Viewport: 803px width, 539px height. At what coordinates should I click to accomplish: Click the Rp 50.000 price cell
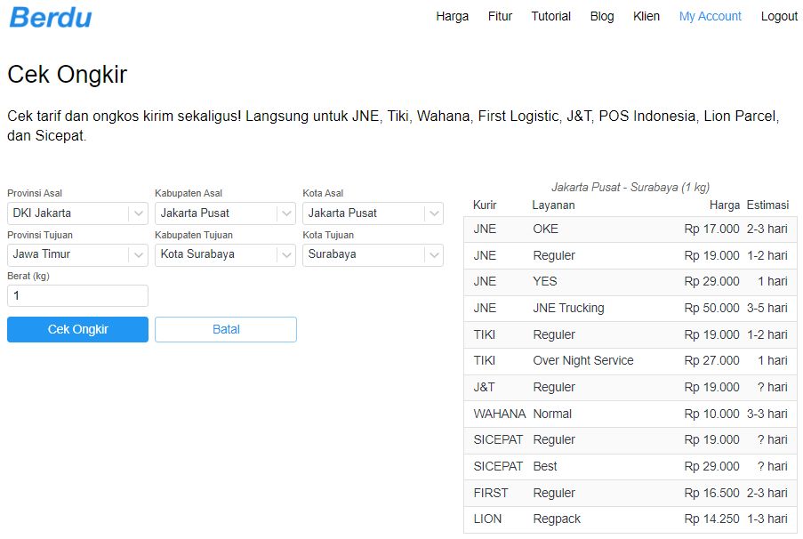click(x=711, y=309)
